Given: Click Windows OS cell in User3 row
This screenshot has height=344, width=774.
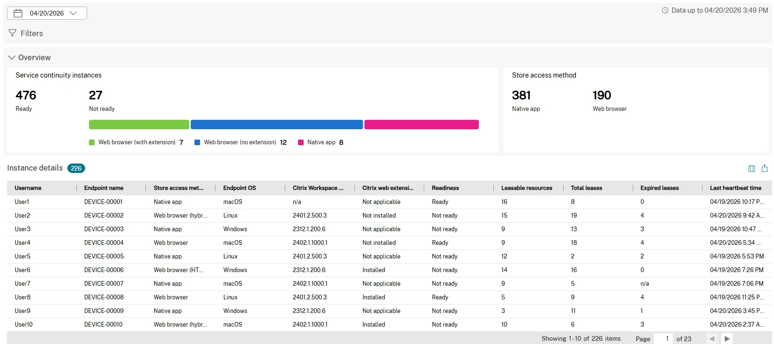Looking at the screenshot, I should pyautogui.click(x=235, y=229).
